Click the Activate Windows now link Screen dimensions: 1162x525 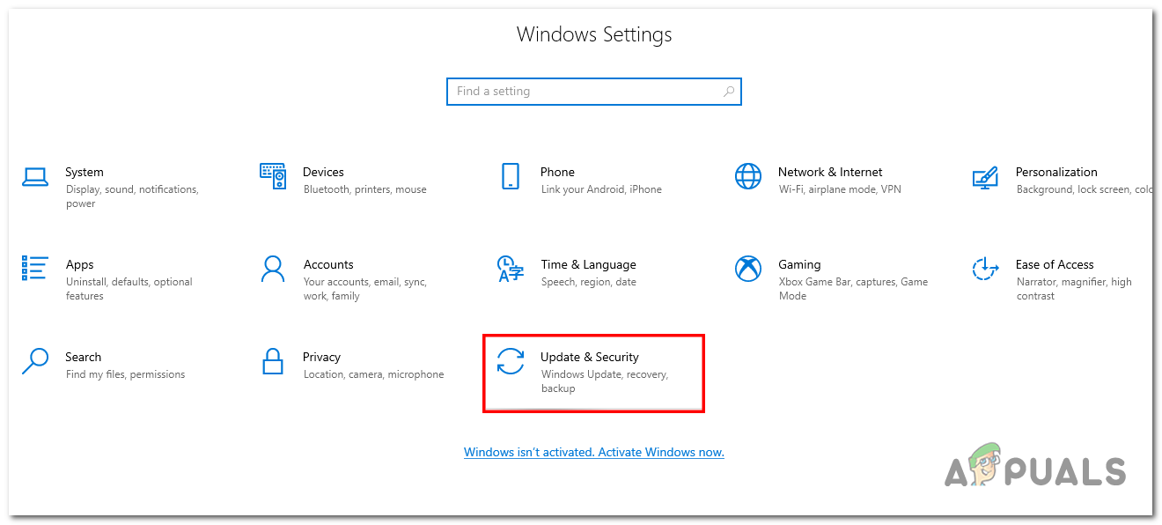click(x=594, y=452)
